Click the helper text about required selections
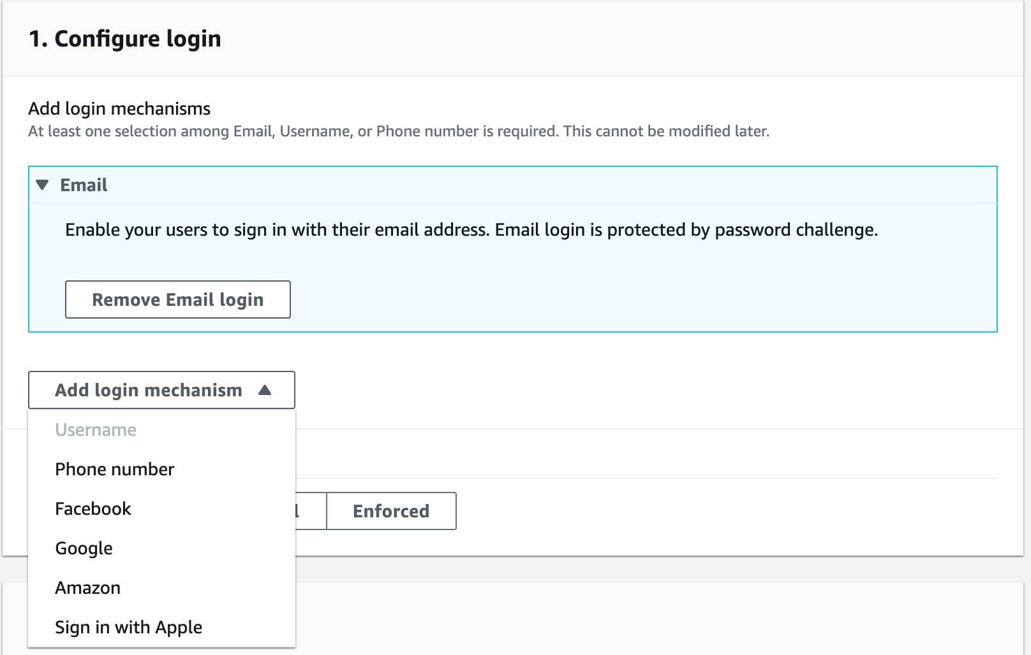 (399, 131)
